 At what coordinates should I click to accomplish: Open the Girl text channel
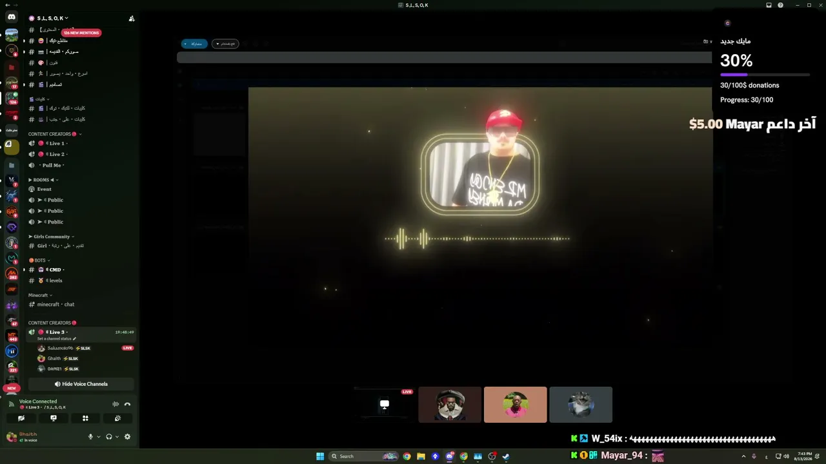[81, 246]
